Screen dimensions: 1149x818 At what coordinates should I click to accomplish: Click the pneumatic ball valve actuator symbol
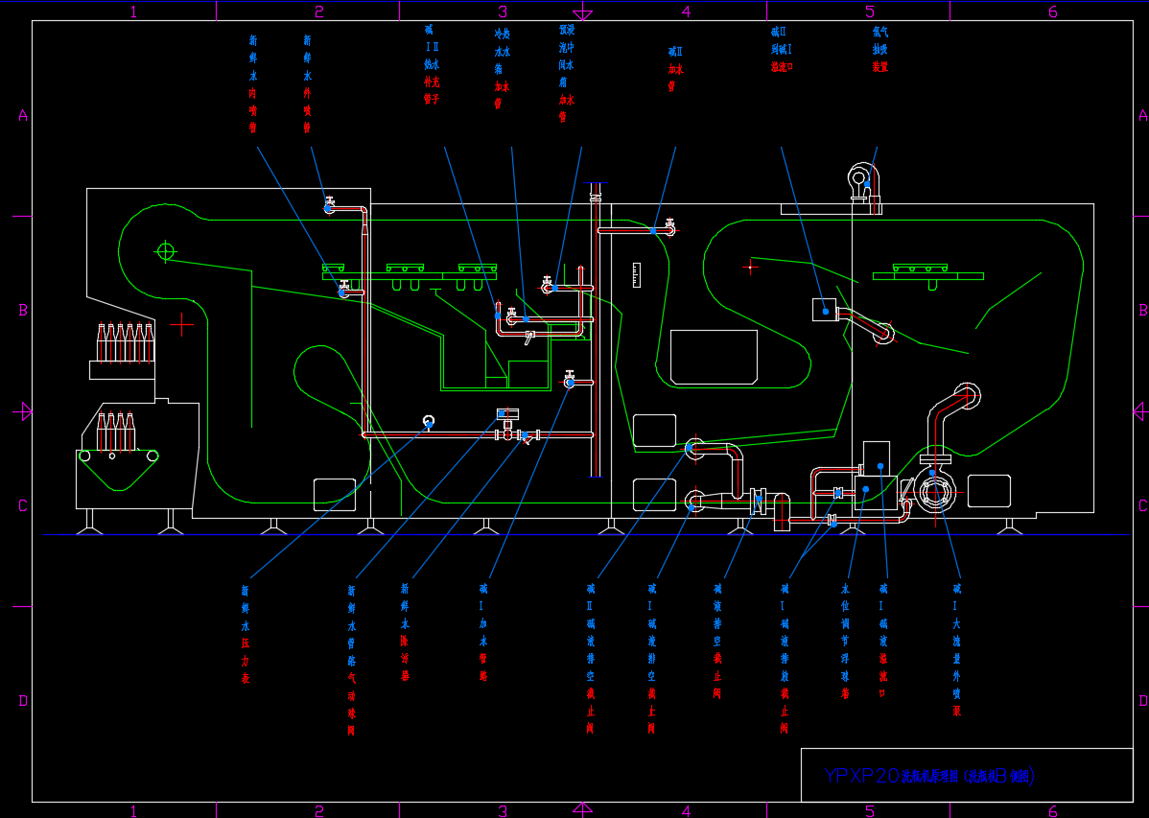pos(505,414)
